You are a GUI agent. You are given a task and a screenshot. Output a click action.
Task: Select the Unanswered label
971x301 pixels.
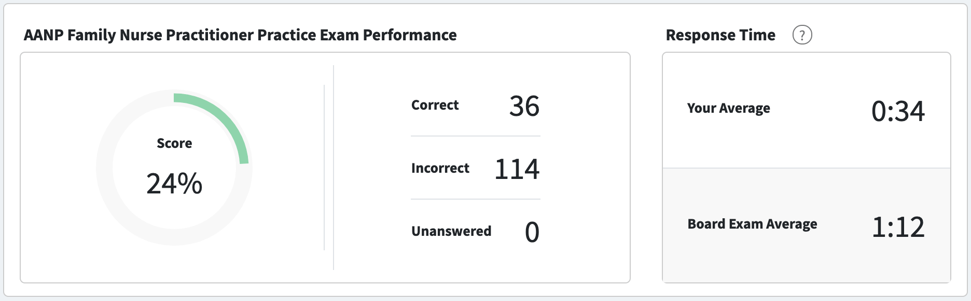tap(451, 231)
